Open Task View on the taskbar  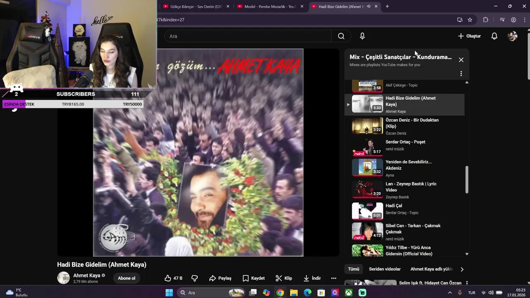point(253,293)
